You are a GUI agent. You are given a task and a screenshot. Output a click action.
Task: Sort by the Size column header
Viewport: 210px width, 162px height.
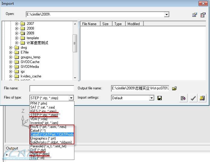click(x=106, y=24)
